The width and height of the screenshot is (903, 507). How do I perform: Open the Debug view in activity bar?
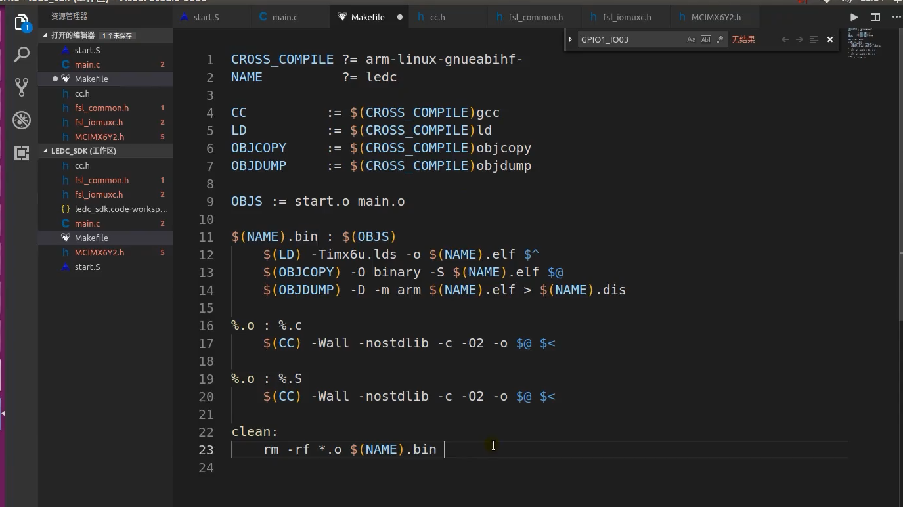22,120
